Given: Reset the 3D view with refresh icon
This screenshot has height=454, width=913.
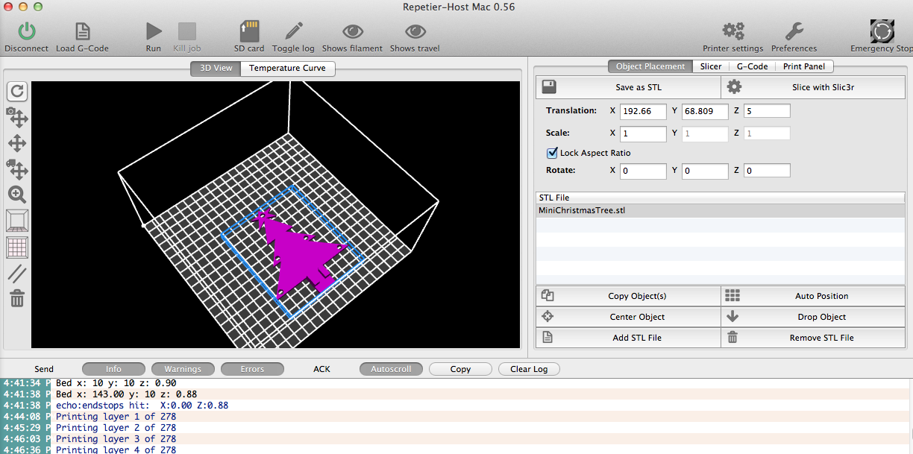Looking at the screenshot, I should pos(17,91).
